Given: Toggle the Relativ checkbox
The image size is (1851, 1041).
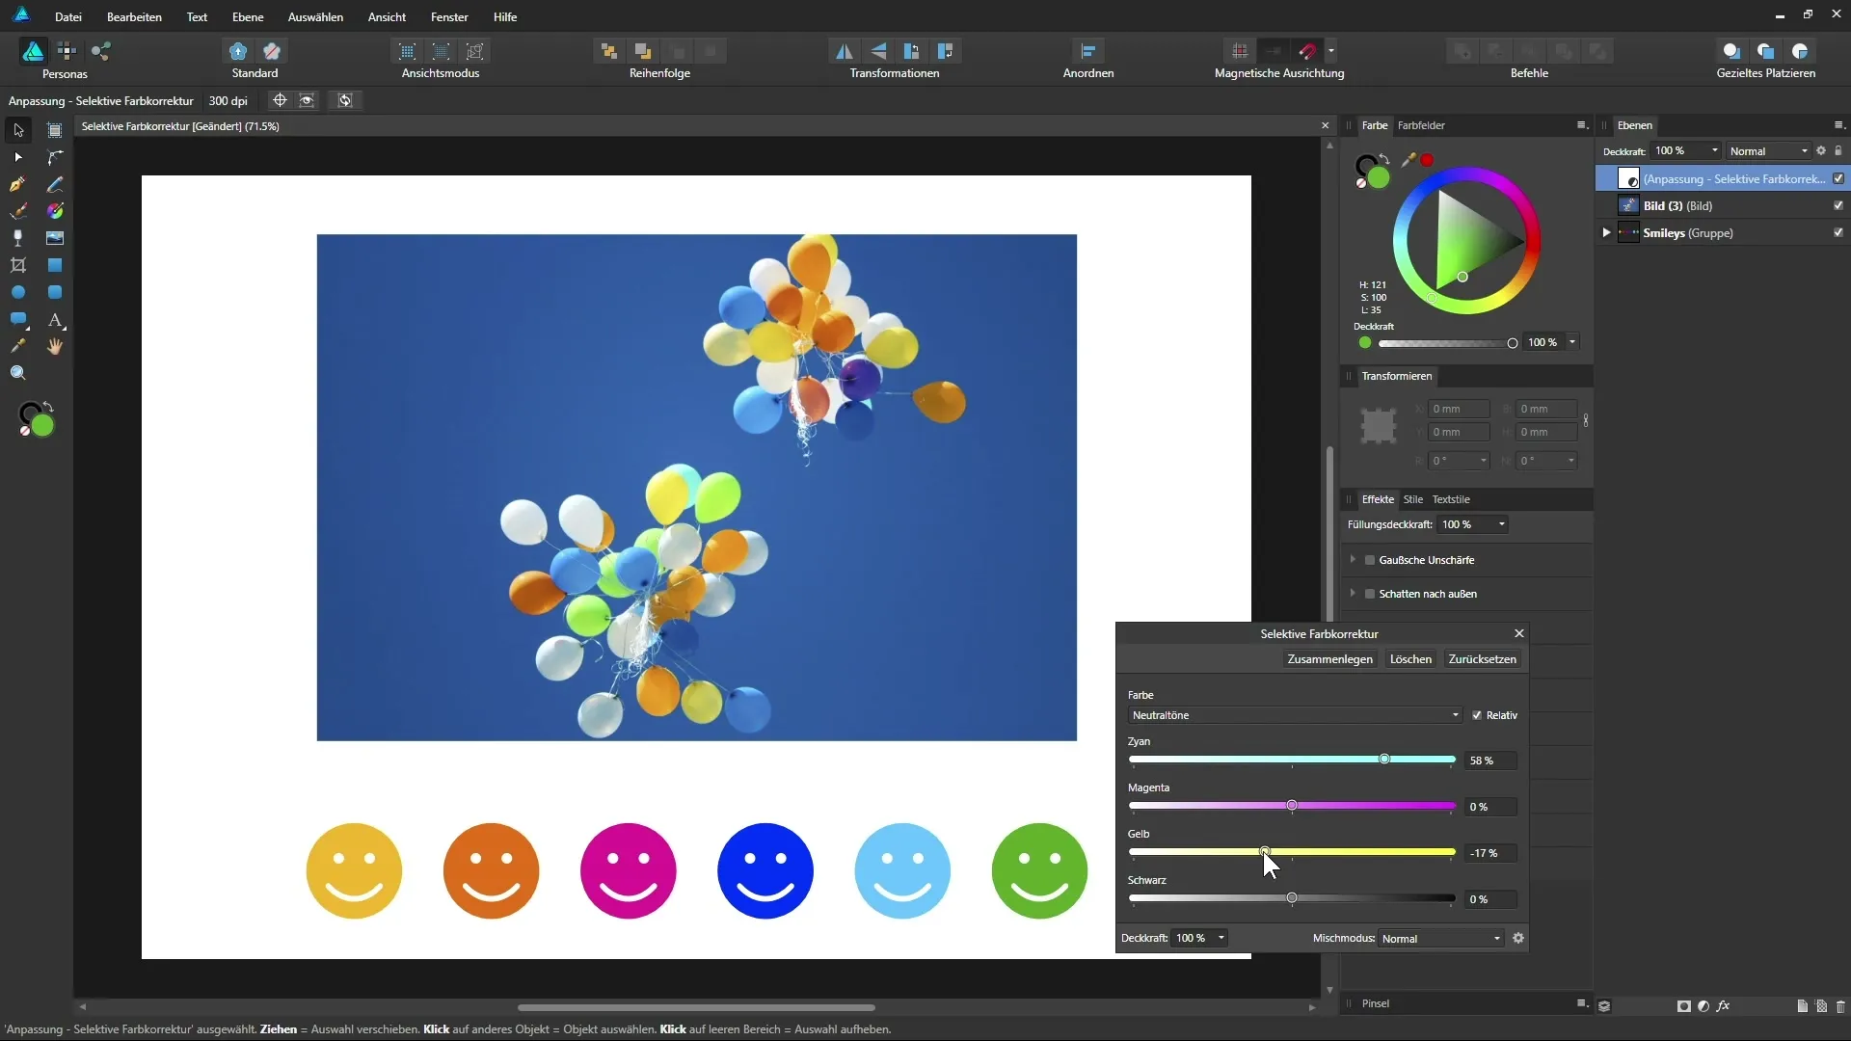Looking at the screenshot, I should [1477, 715].
